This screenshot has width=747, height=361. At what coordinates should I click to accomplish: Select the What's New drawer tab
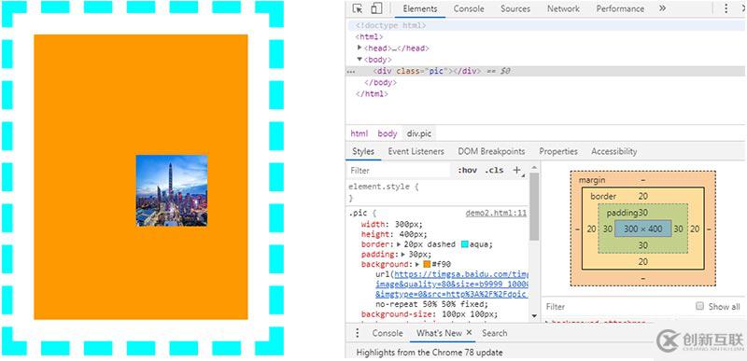pos(439,333)
